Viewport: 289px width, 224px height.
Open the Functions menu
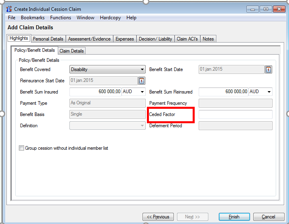[61, 18]
